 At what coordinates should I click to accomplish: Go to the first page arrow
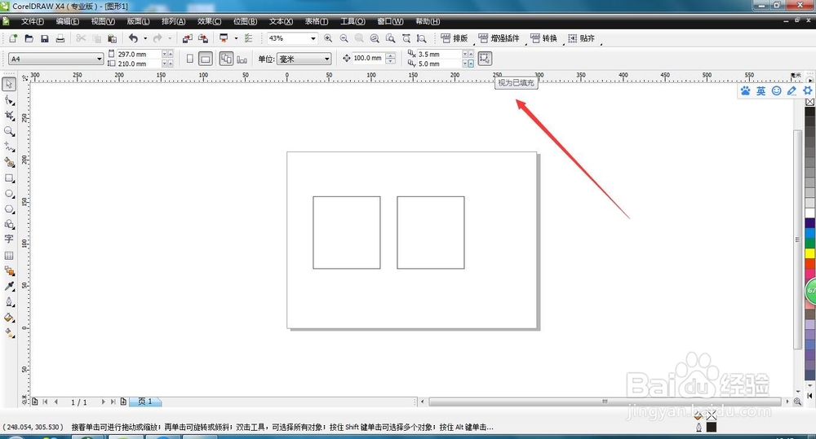click(45, 402)
